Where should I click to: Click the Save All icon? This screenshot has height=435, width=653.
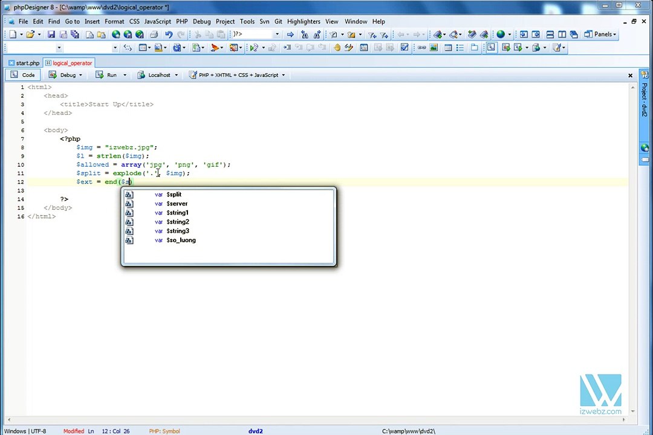[75, 34]
